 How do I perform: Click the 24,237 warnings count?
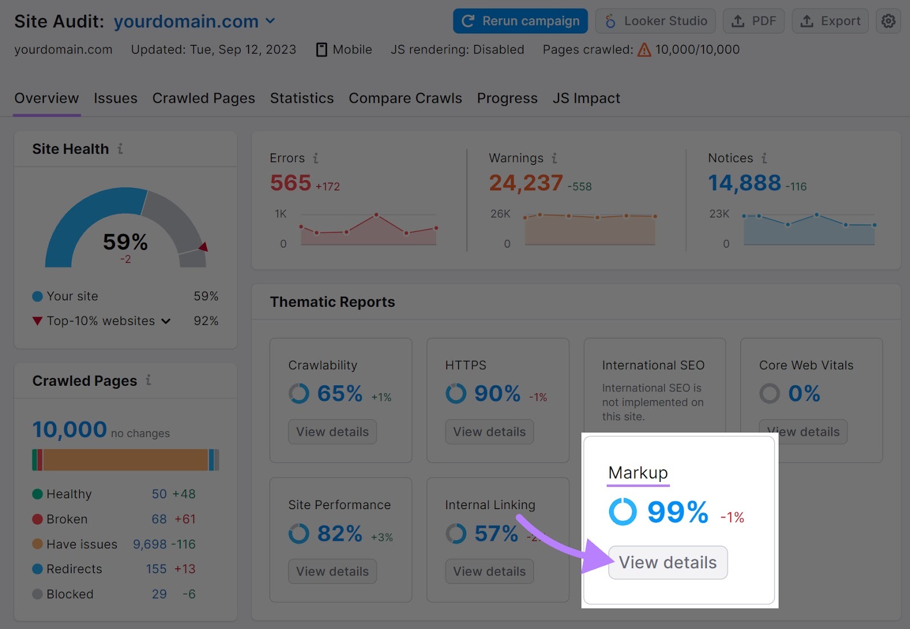pos(526,183)
